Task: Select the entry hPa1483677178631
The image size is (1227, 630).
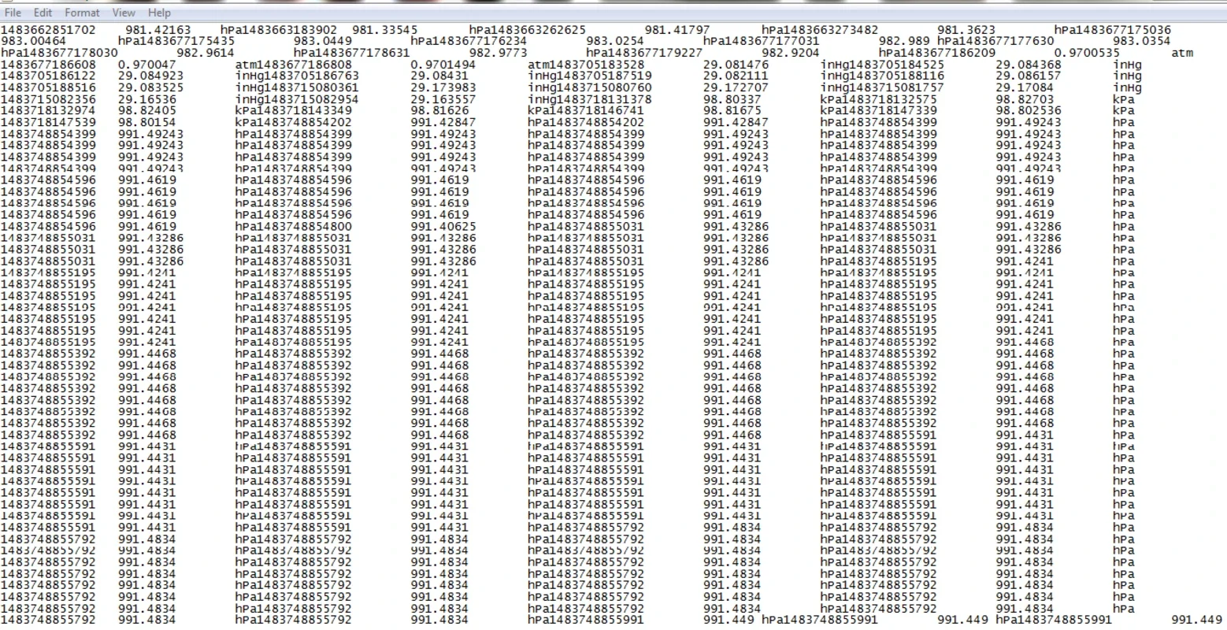Action: click(351, 53)
